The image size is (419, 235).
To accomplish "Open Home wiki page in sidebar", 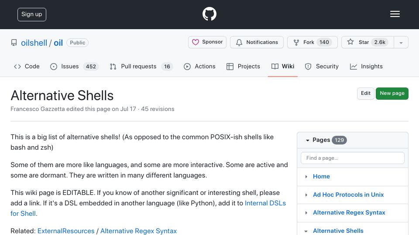I will (x=321, y=176).
